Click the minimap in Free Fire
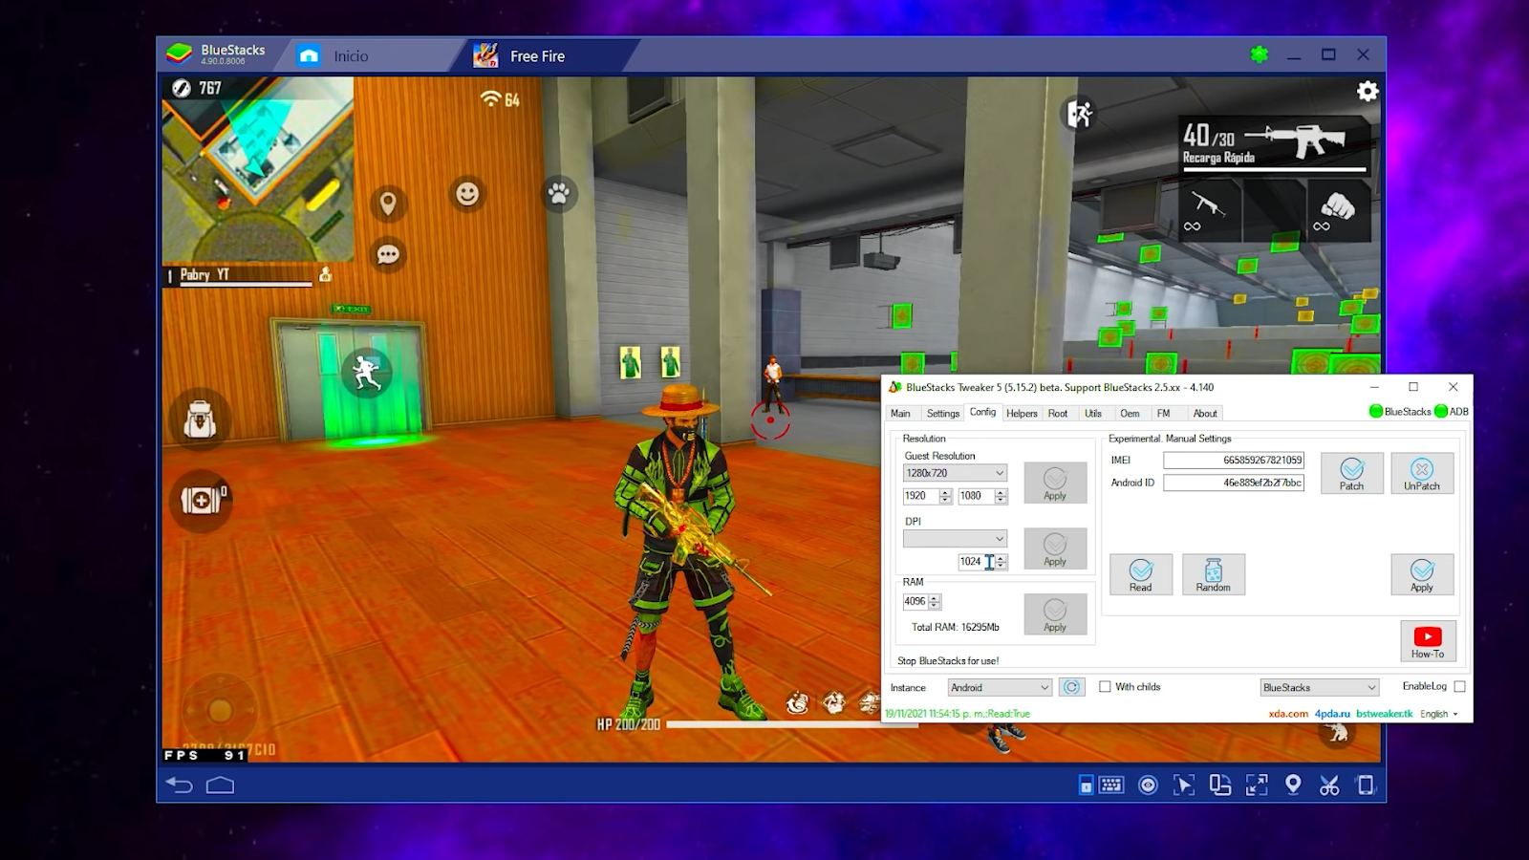Screen dimensions: 1529x860 258,170
